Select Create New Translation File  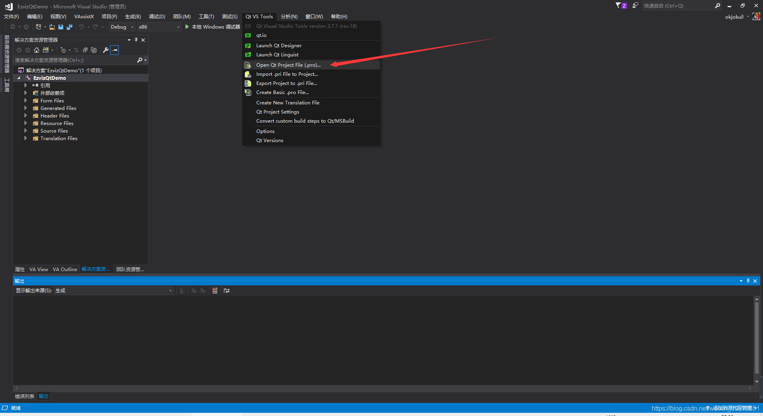tap(311, 103)
